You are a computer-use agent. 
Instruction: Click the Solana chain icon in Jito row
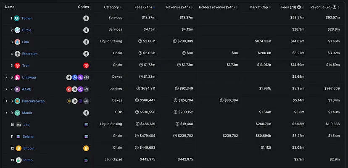click(86, 125)
